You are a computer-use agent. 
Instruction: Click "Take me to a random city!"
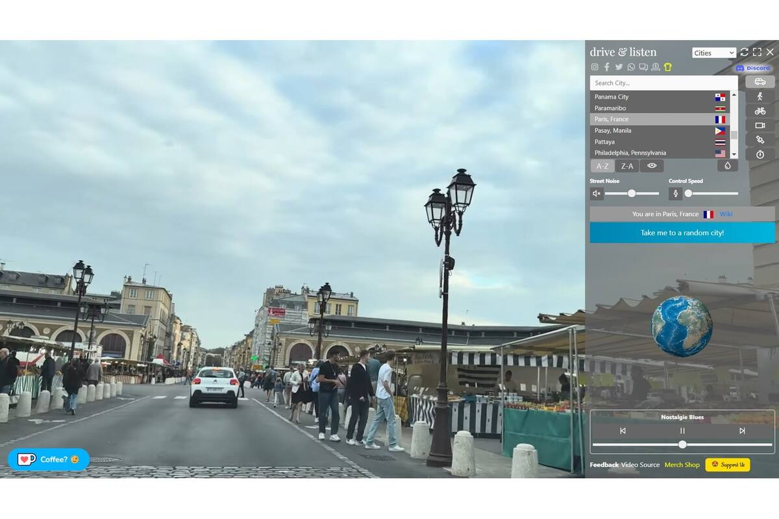click(682, 233)
